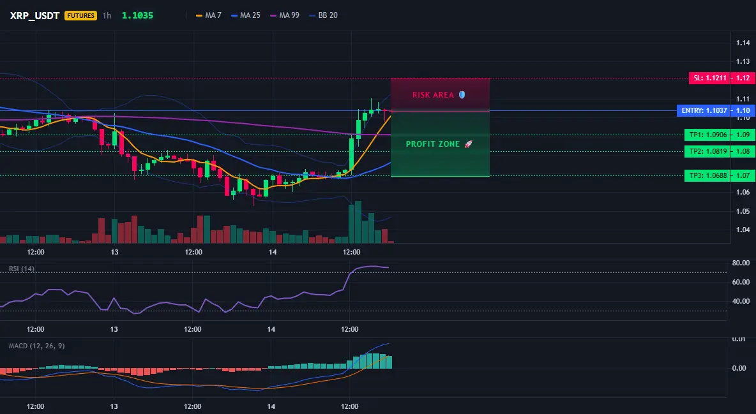Click the ENTRY: 1.1037 price label
Viewport: 756px width, 414px height.
click(x=704, y=110)
